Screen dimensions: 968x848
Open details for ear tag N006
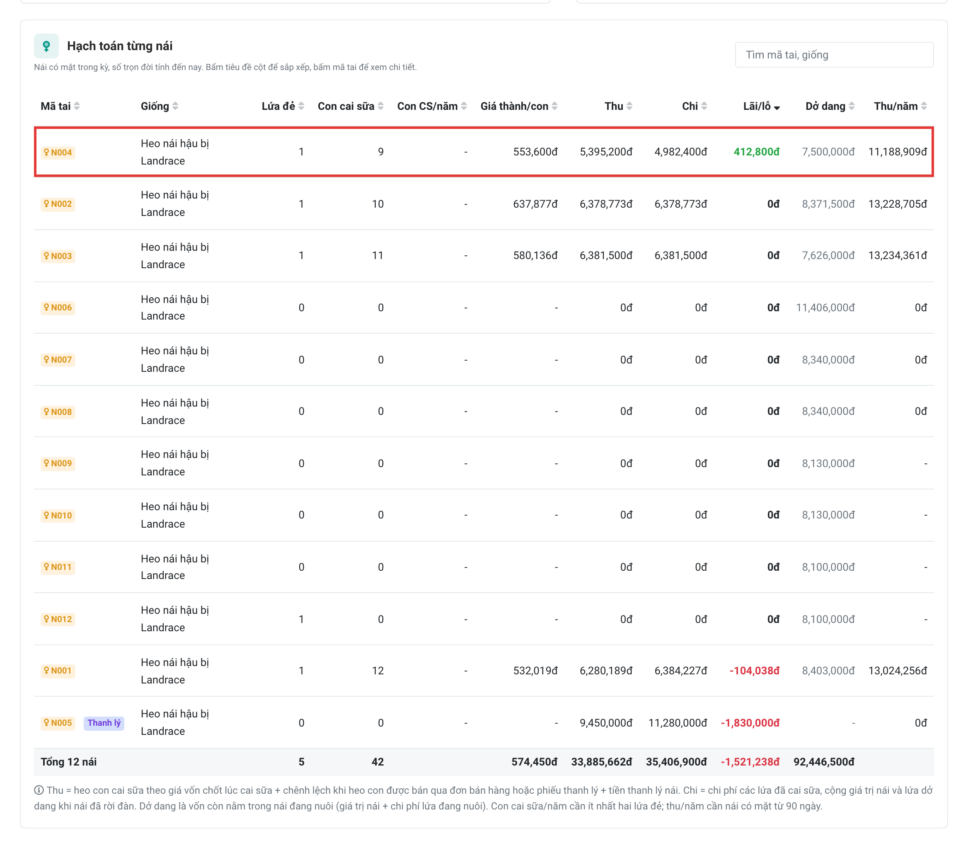click(x=58, y=308)
